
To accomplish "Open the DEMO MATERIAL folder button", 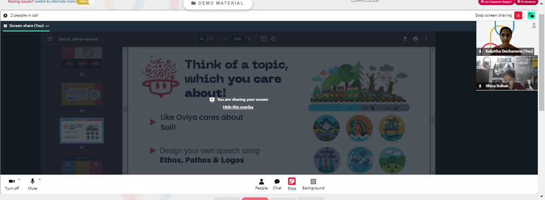I will [218, 3].
